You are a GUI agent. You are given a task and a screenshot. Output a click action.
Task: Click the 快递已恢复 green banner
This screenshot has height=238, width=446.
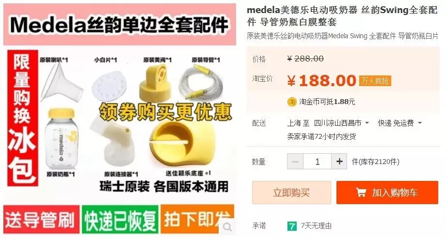(x=120, y=220)
